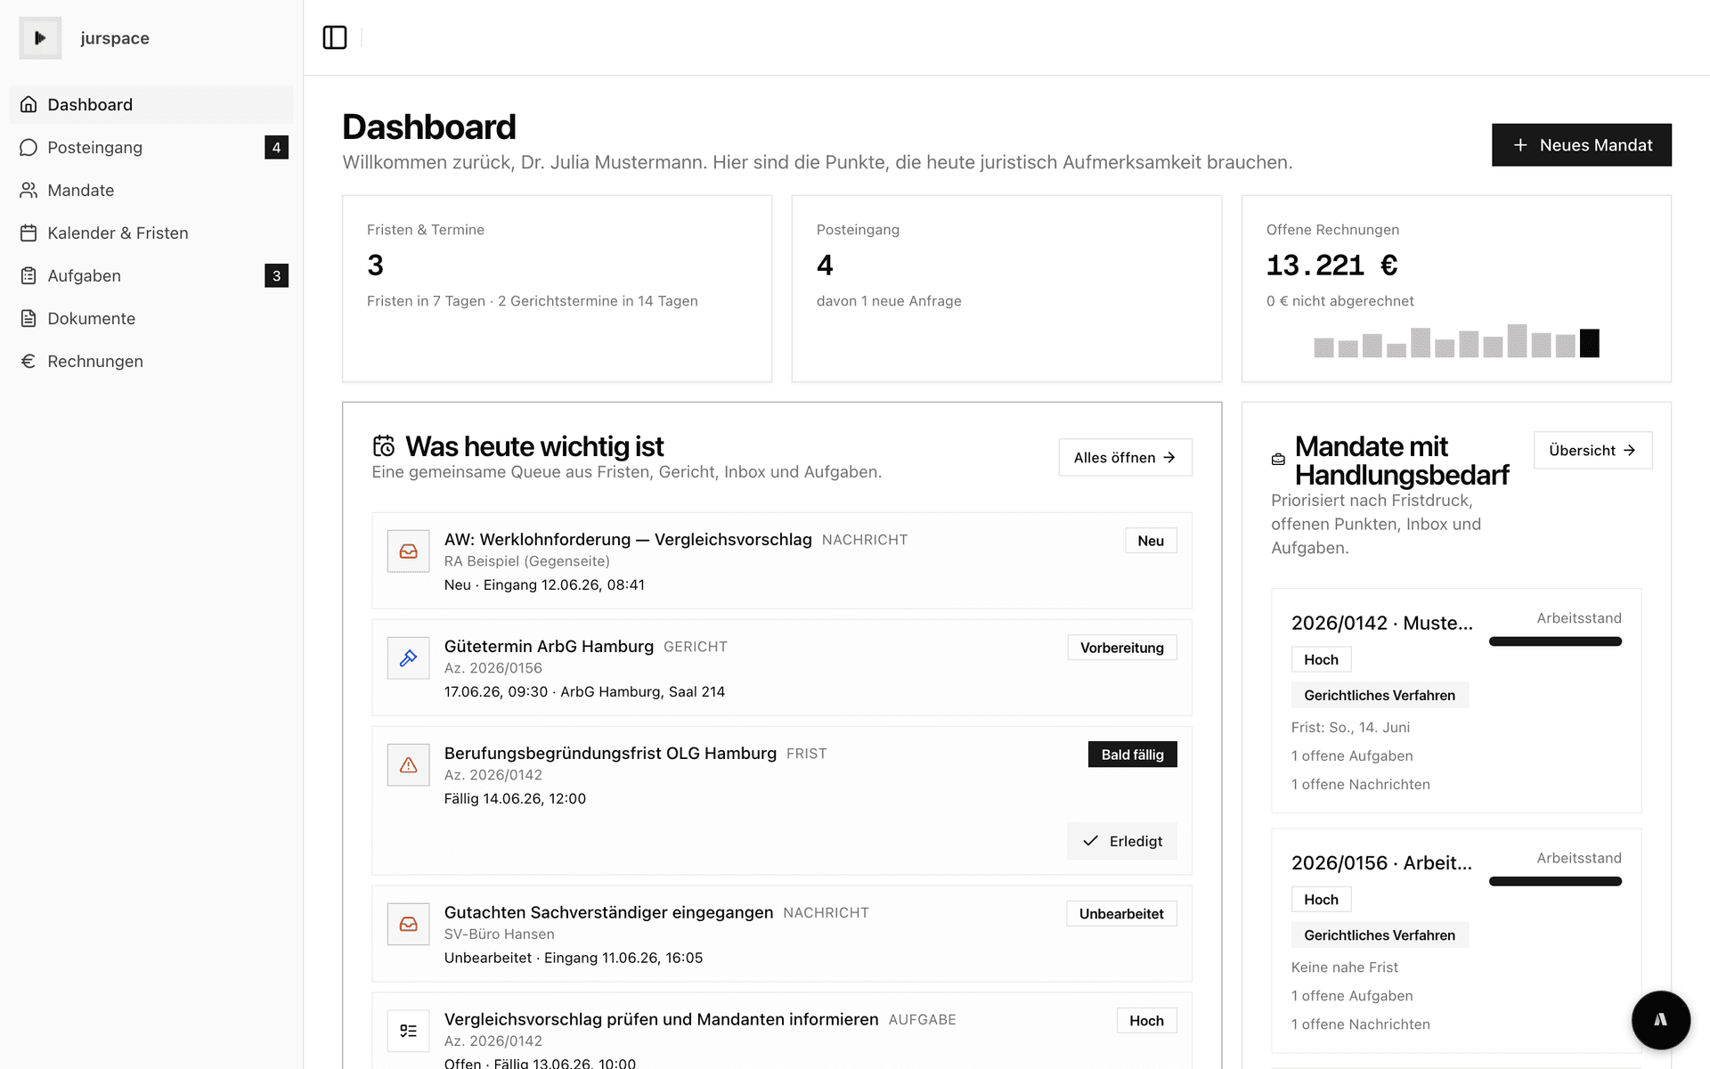Open the Fristen & Termine card
This screenshot has height=1069, width=1710.
pyautogui.click(x=557, y=289)
